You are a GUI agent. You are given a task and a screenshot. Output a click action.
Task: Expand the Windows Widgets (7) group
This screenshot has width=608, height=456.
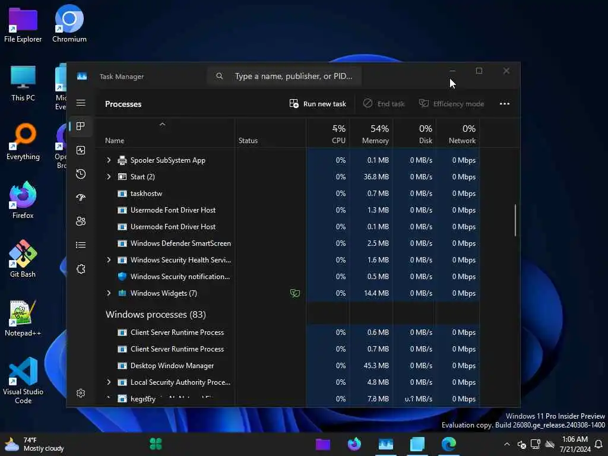tap(109, 293)
